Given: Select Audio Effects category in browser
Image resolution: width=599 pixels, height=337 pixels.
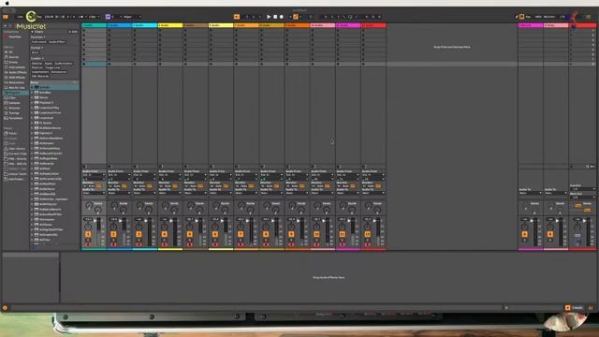Looking at the screenshot, I should [17, 72].
